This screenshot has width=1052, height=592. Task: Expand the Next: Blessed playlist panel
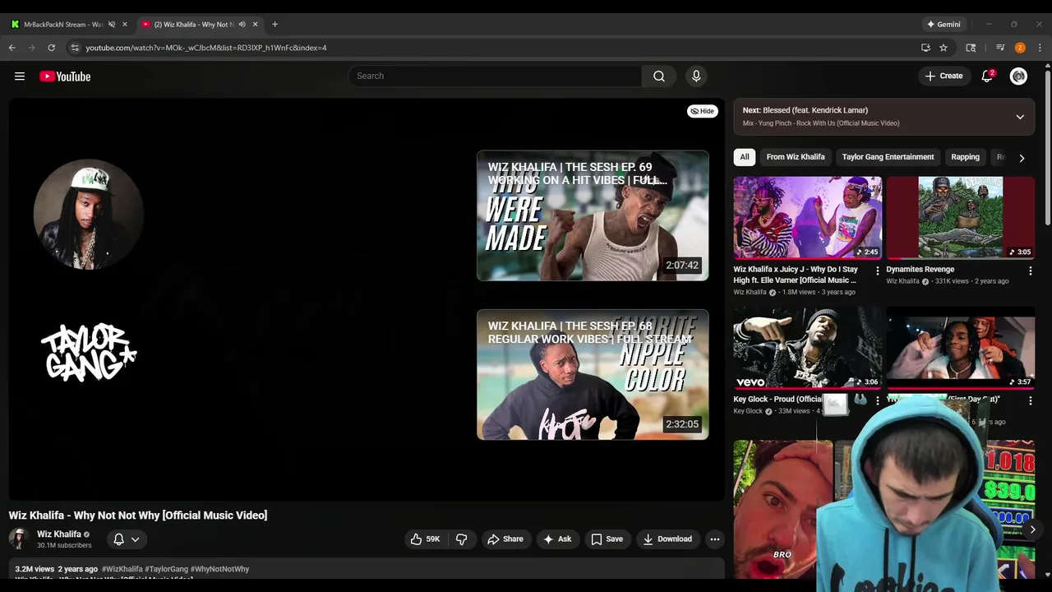coord(1020,117)
